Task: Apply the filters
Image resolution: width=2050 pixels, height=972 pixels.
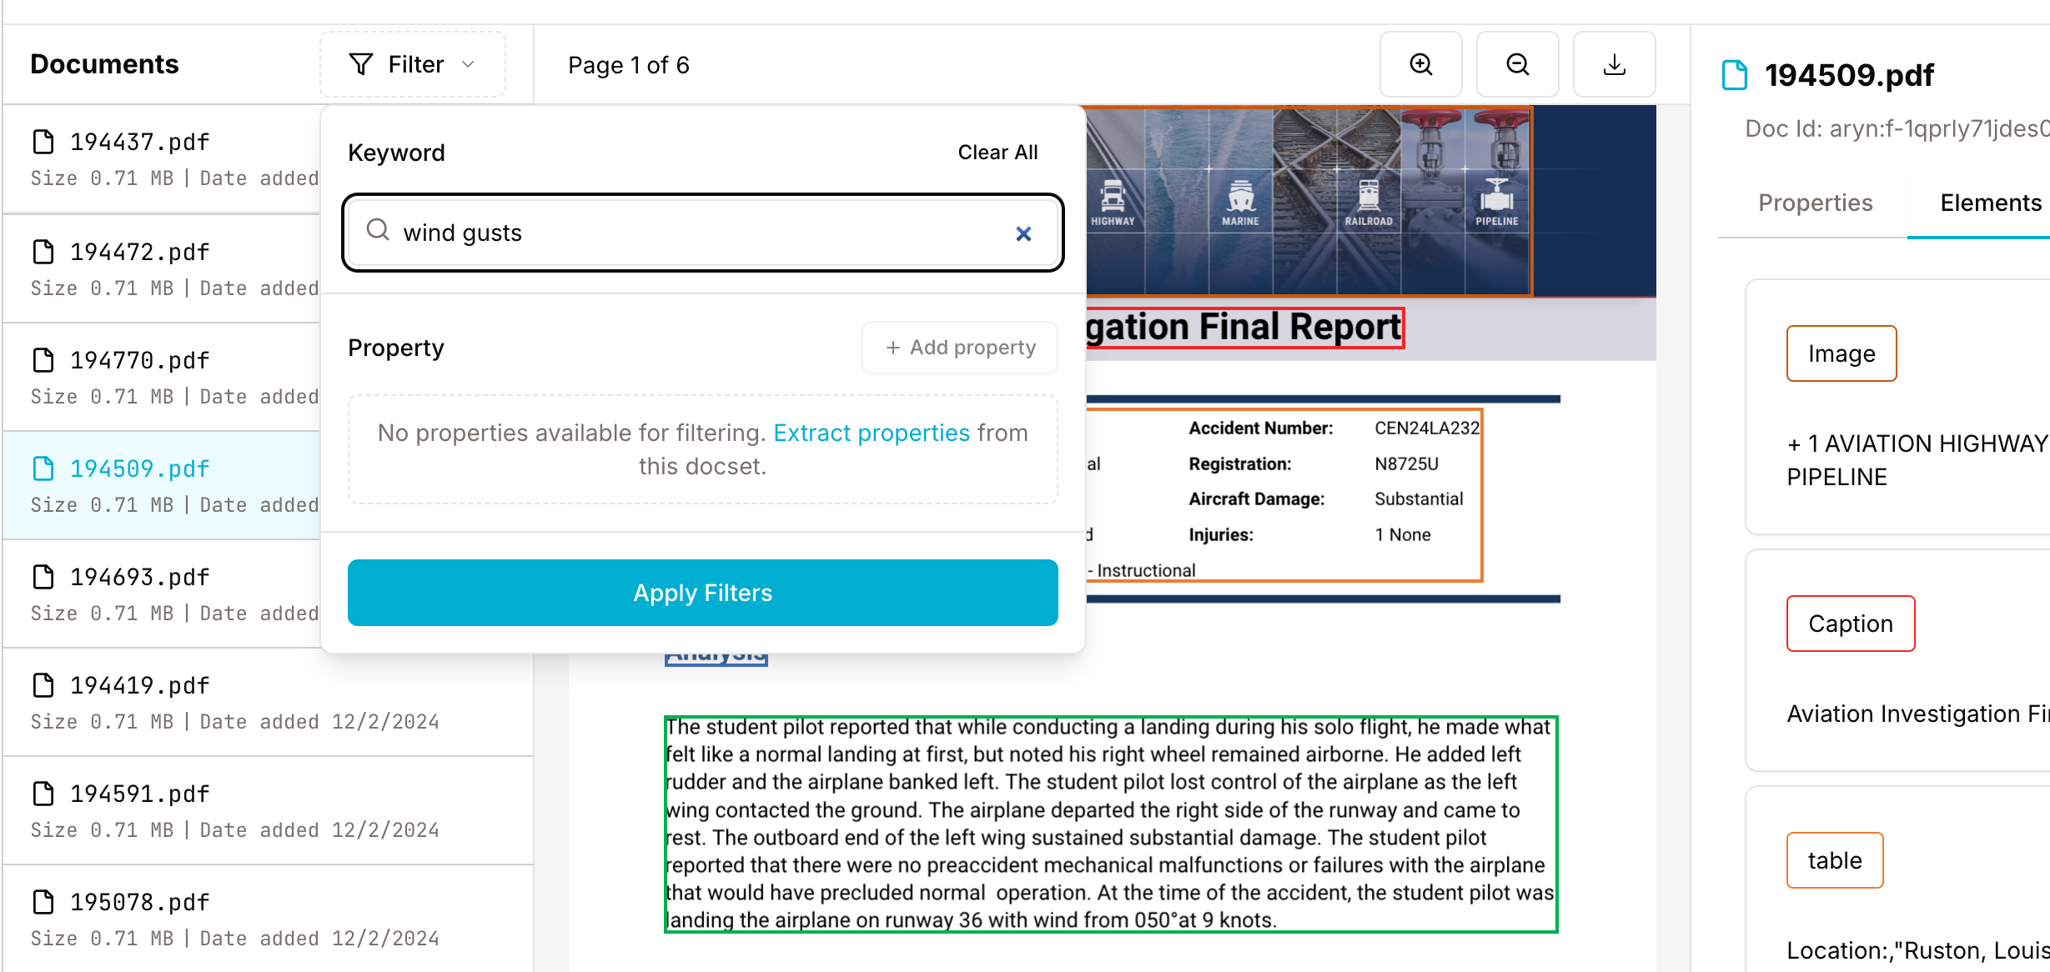Action: click(702, 593)
